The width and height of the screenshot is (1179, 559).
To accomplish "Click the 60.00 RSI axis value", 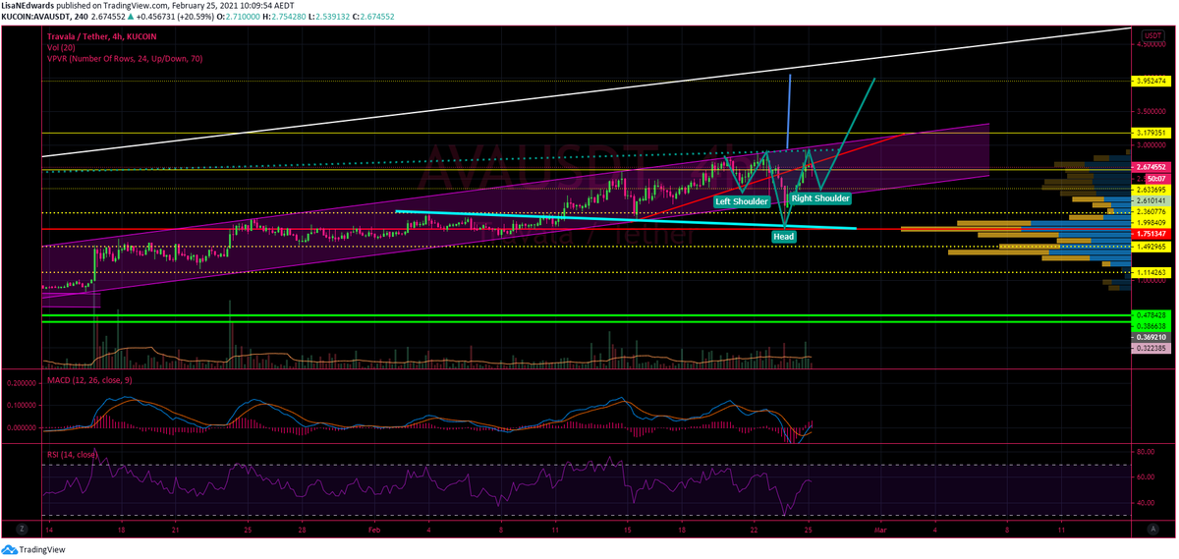I will click(1147, 477).
